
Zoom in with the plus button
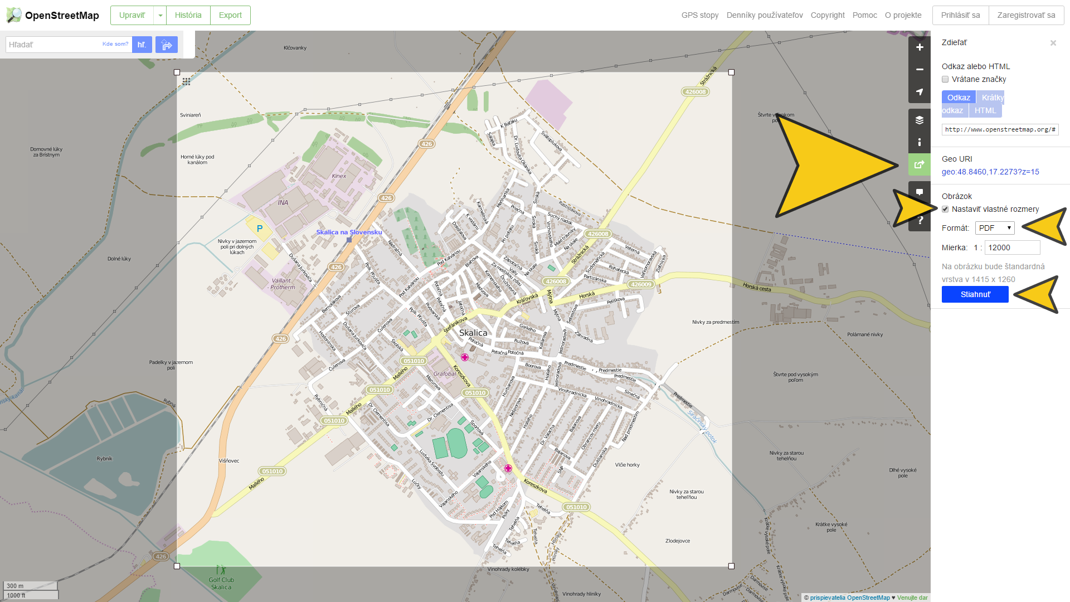pyautogui.click(x=920, y=47)
